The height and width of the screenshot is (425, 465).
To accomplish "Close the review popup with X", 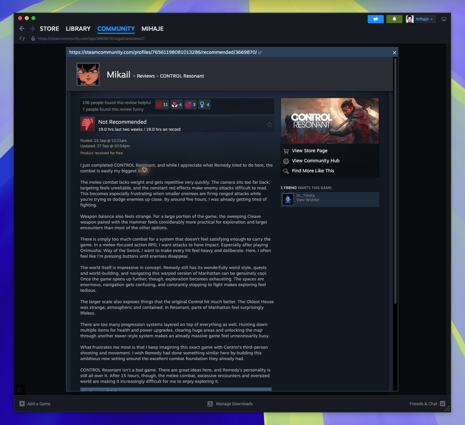I will [394, 53].
